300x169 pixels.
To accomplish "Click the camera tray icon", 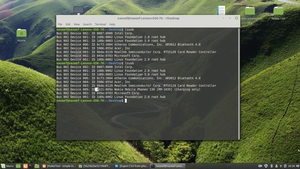I will click(x=260, y=166).
